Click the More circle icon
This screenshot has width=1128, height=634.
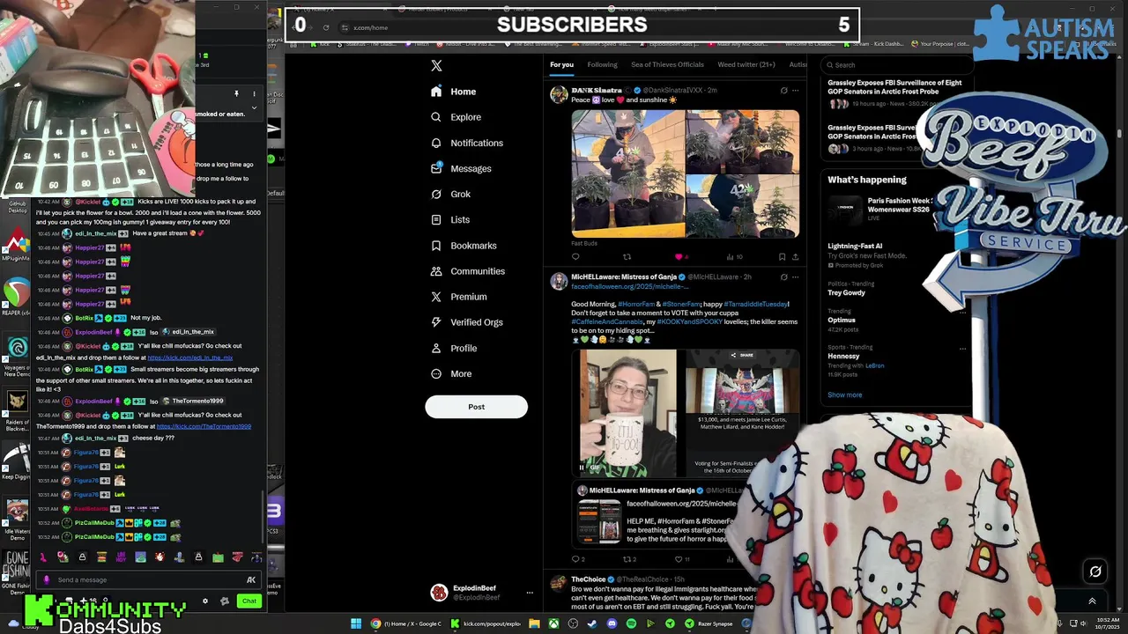click(436, 373)
